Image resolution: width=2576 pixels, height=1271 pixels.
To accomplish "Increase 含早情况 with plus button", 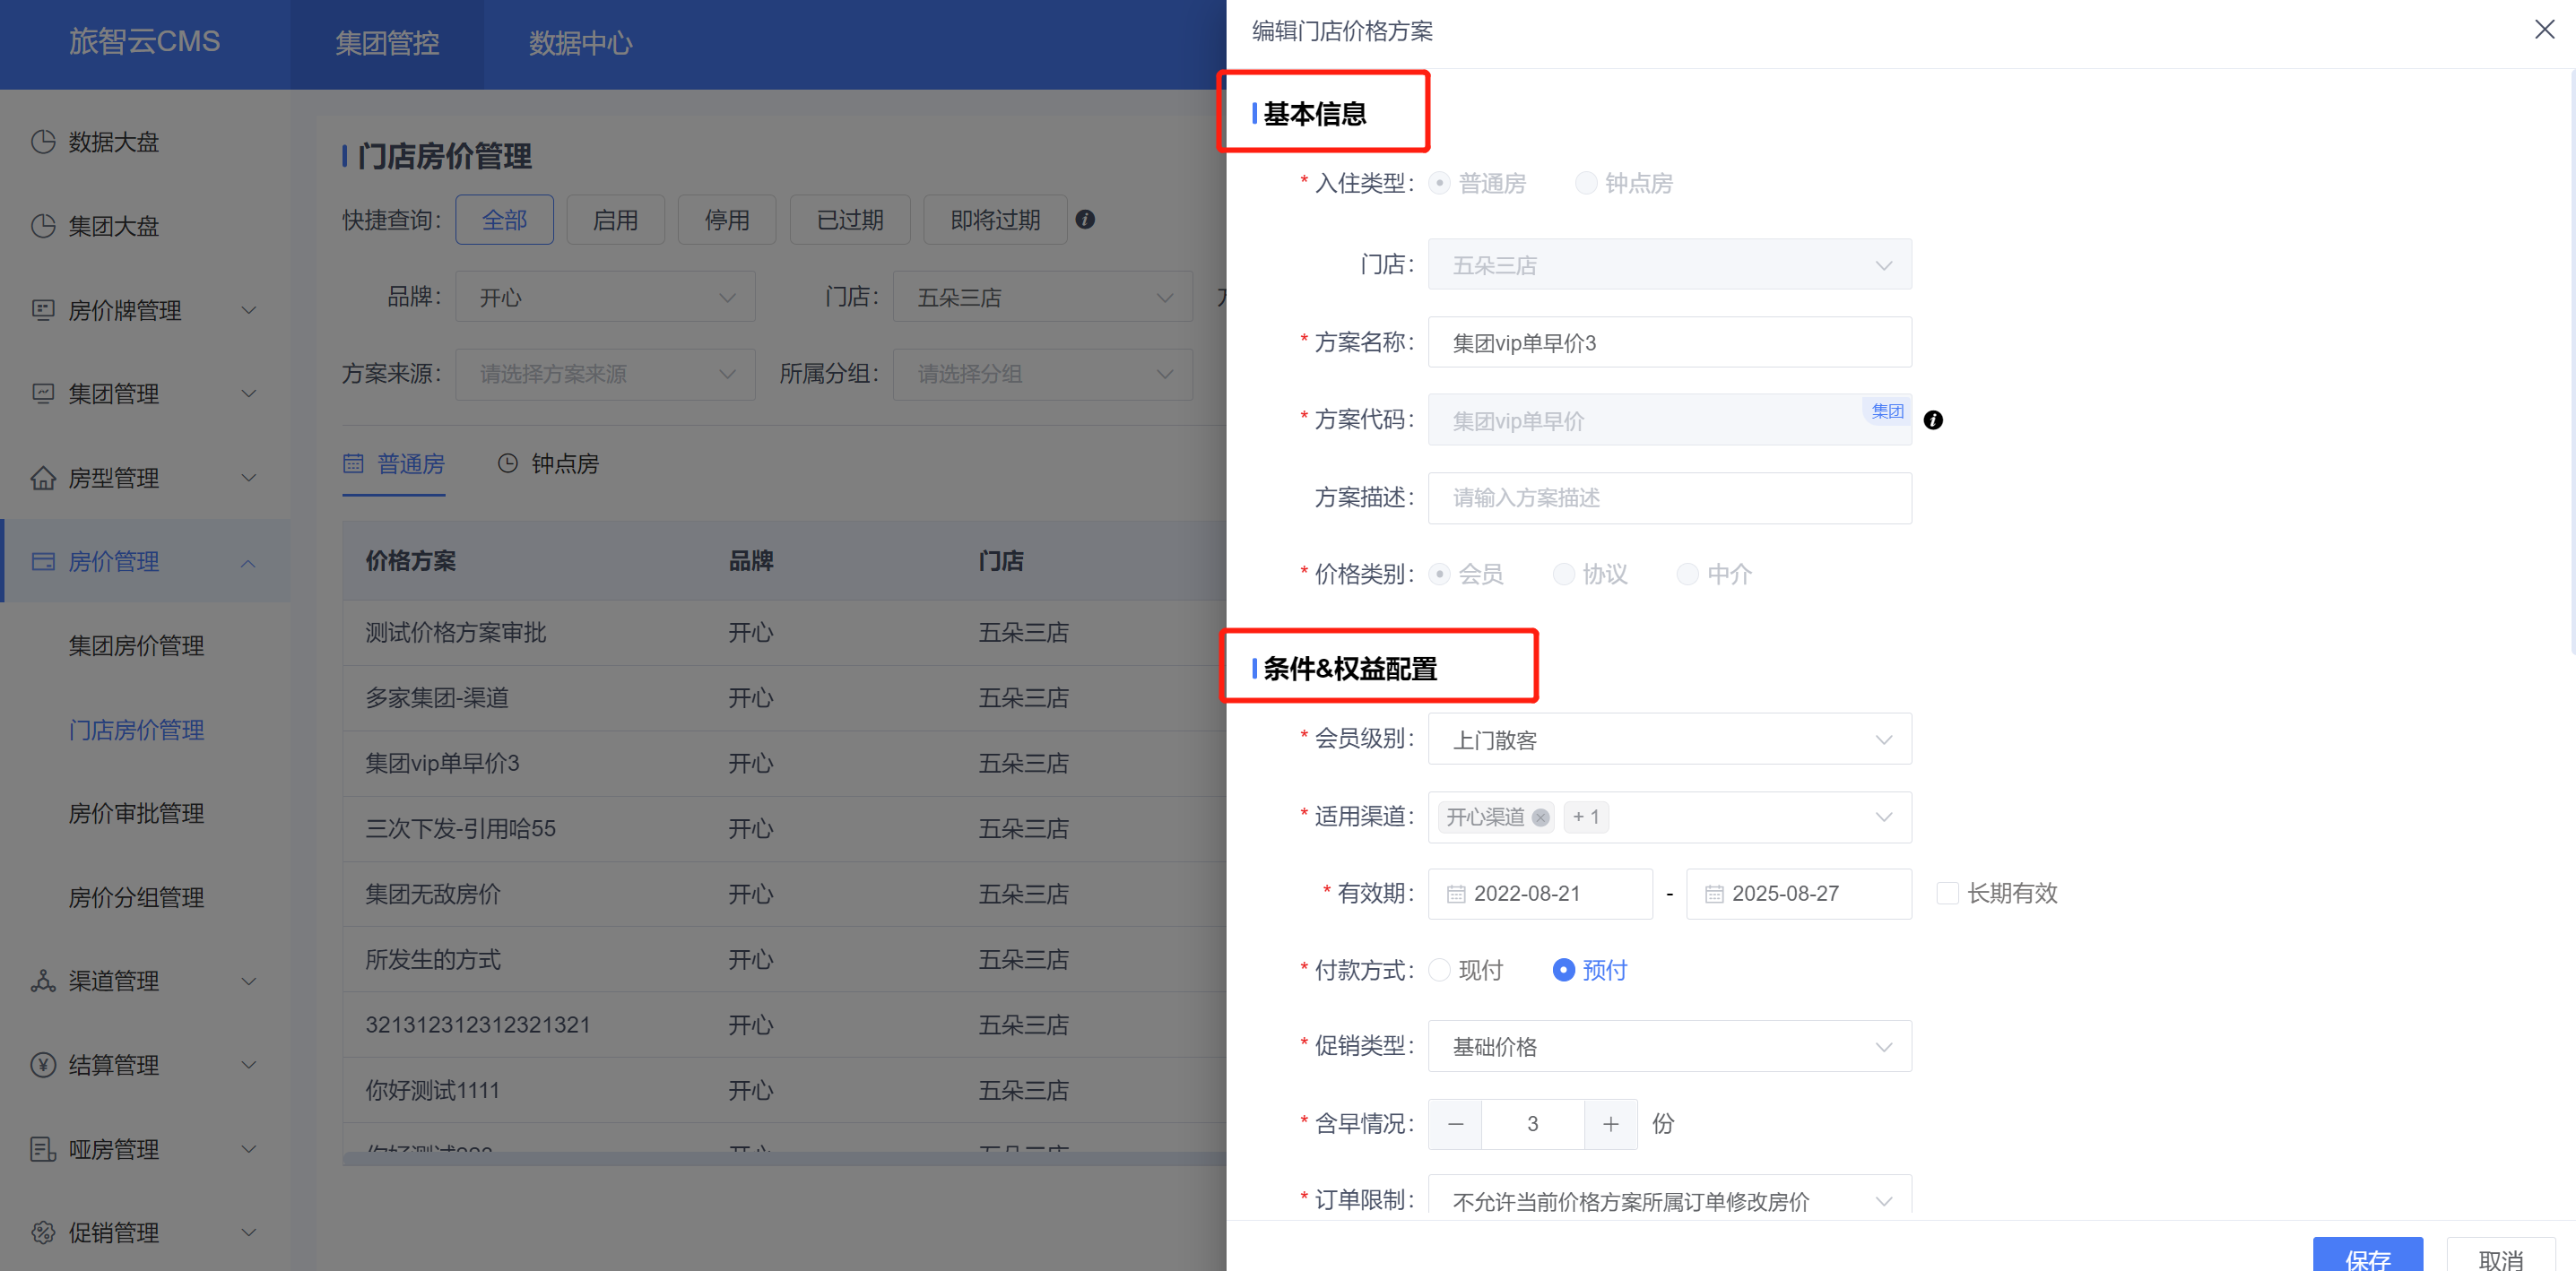I will pyautogui.click(x=1610, y=1124).
